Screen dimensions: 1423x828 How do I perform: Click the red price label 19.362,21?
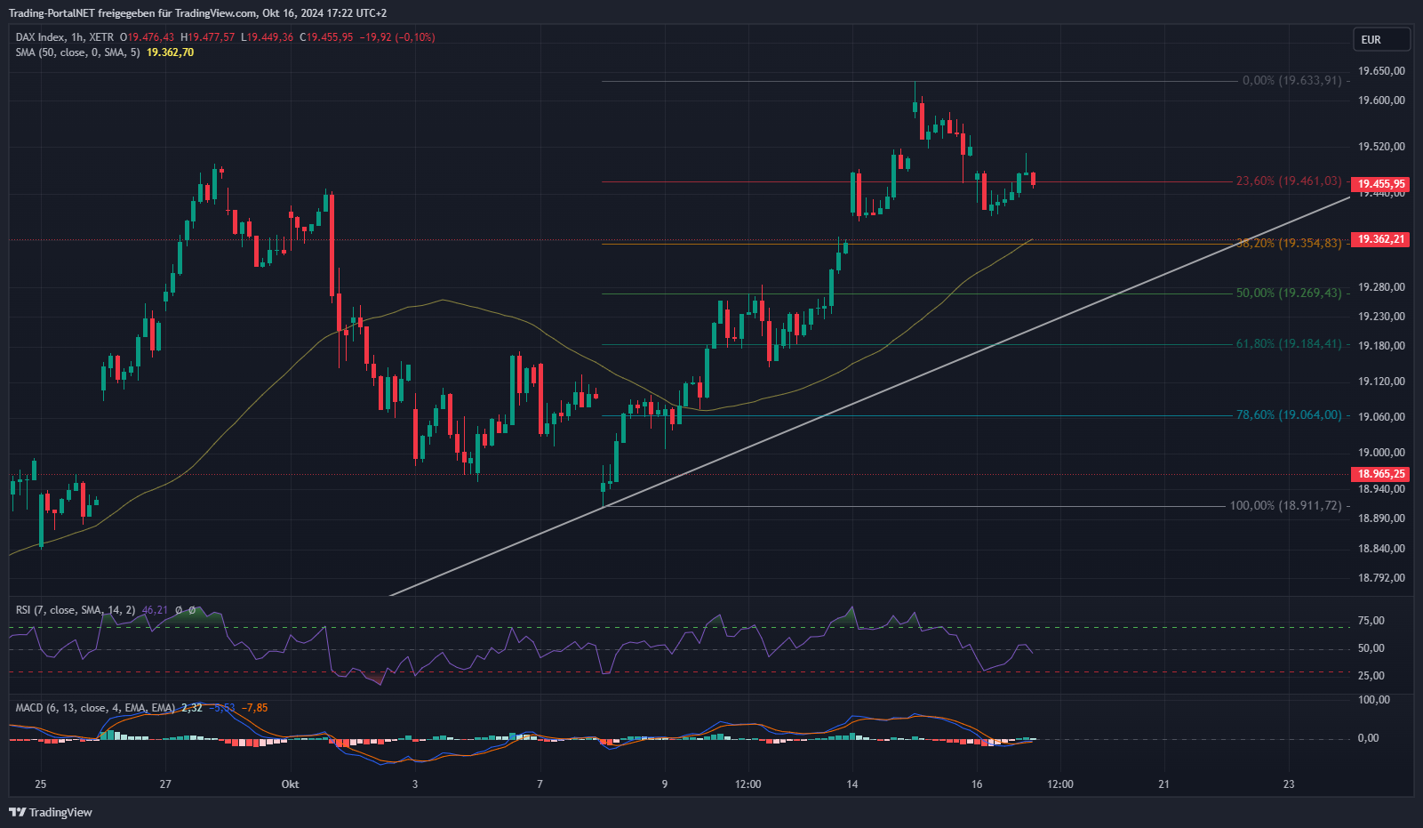(x=1380, y=239)
